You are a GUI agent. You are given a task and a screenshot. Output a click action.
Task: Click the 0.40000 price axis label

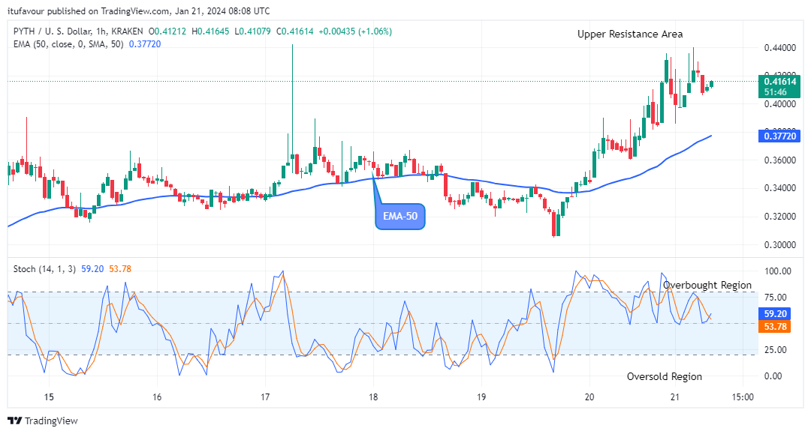coord(780,104)
